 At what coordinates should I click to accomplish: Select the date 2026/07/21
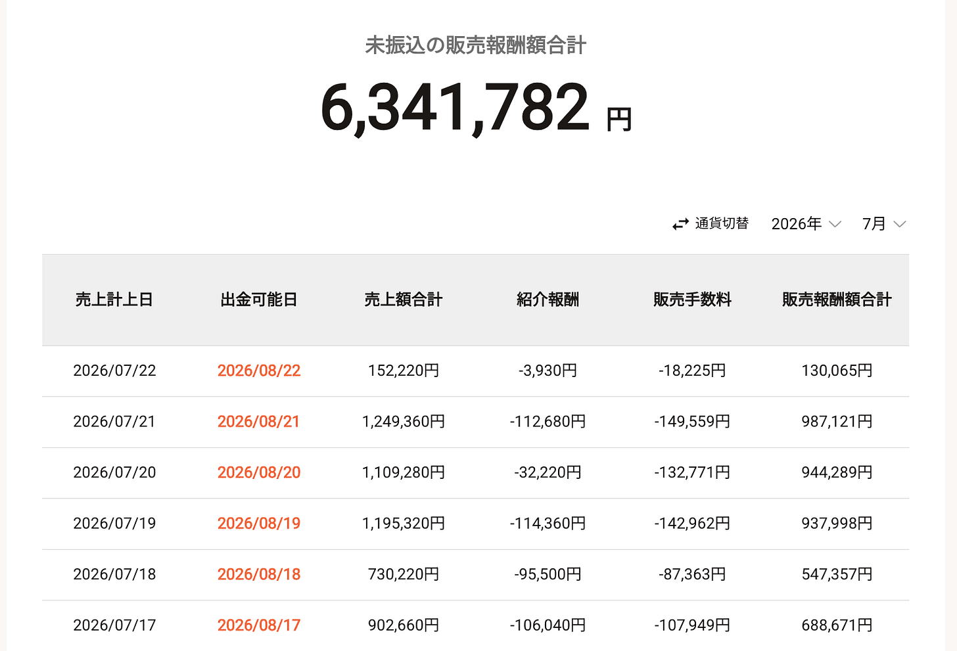click(114, 422)
